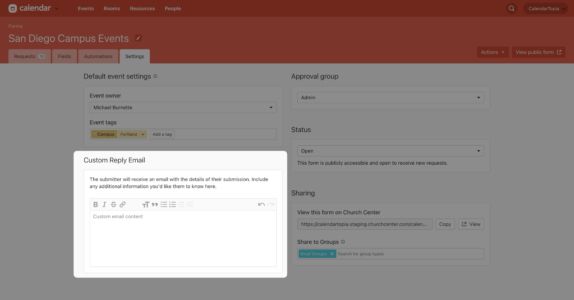Screen dimensions: 574x300
Task: Edit the San Diego Campus Events title
Action: point(138,38)
